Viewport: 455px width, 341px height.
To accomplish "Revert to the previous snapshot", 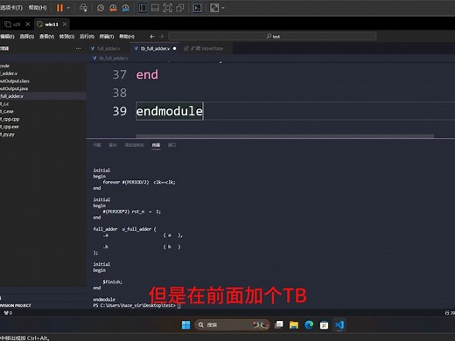I will coord(113,8).
